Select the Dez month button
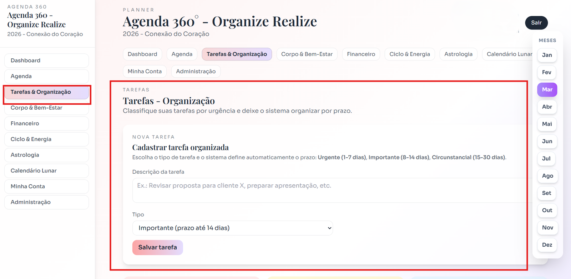This screenshot has height=279, width=571. tap(547, 245)
